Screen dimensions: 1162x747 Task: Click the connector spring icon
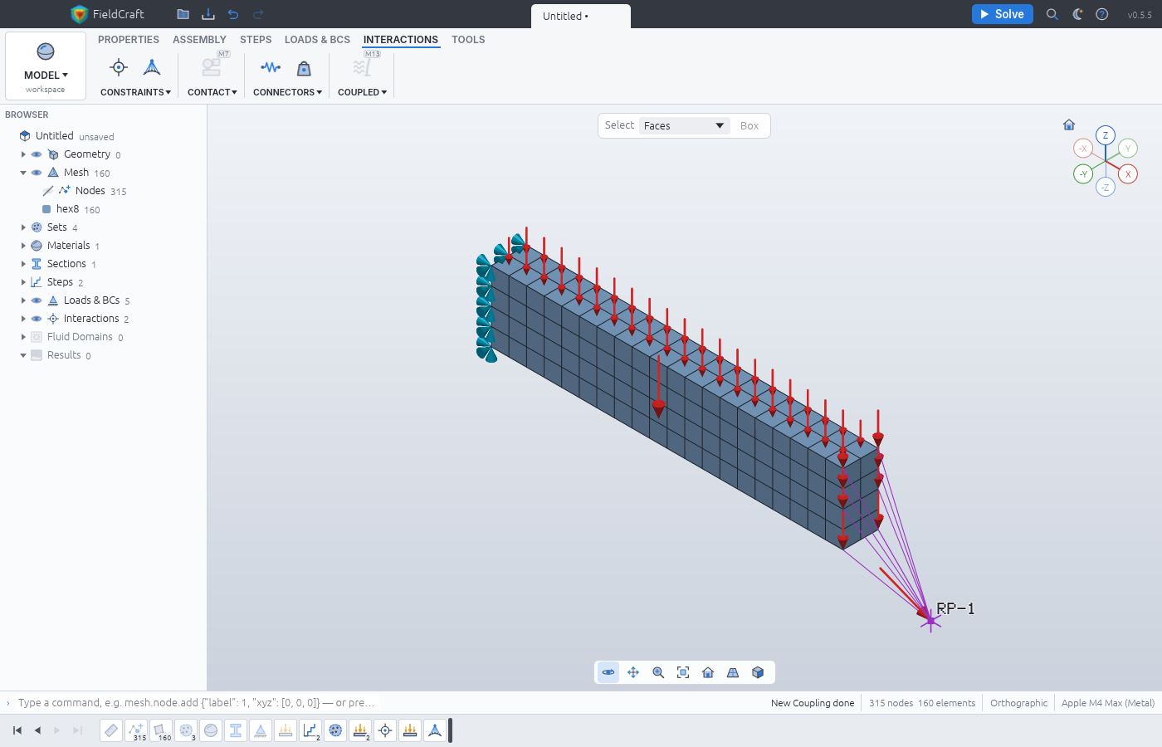271,68
